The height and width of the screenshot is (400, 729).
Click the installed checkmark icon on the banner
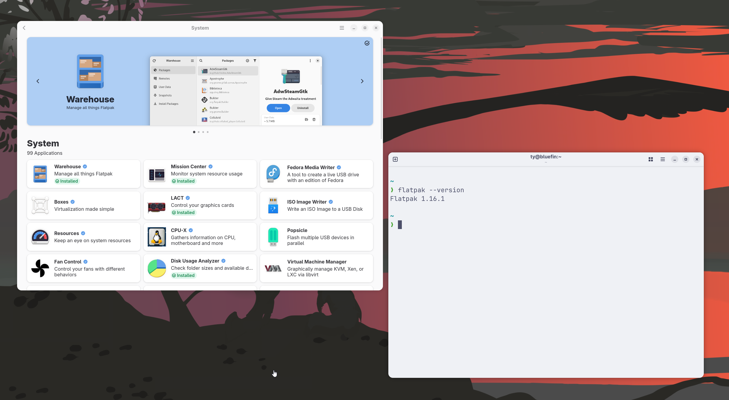point(367,43)
